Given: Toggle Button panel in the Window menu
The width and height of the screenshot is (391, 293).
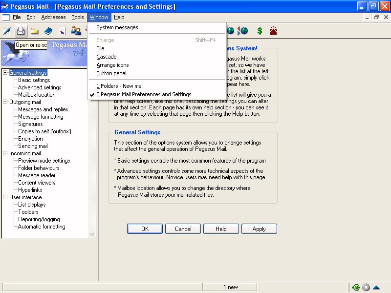Looking at the screenshot, I should point(157,73).
